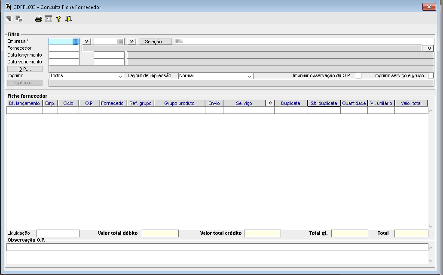The height and width of the screenshot is (275, 443).
Task: Expand Layout de impressão 'Normal' dropdown
Action: coord(250,76)
